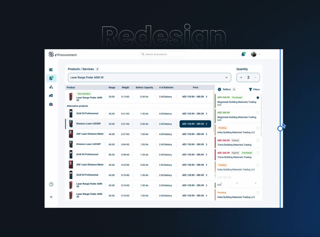Open the shapes search catalog icon in sidebar
Image resolution: width=320 pixels, height=237 pixels.
coord(51,87)
